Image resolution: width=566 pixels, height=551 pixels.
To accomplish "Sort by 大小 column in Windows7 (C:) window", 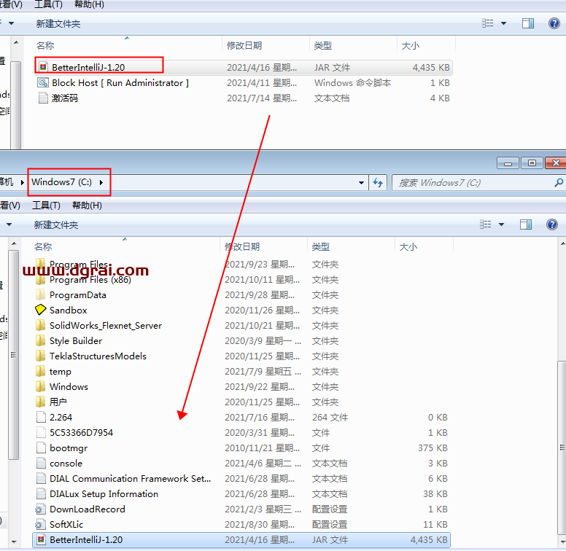I will pos(408,246).
